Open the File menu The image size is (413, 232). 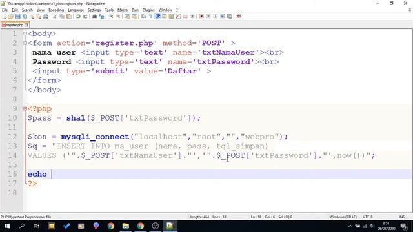click(x=5, y=10)
